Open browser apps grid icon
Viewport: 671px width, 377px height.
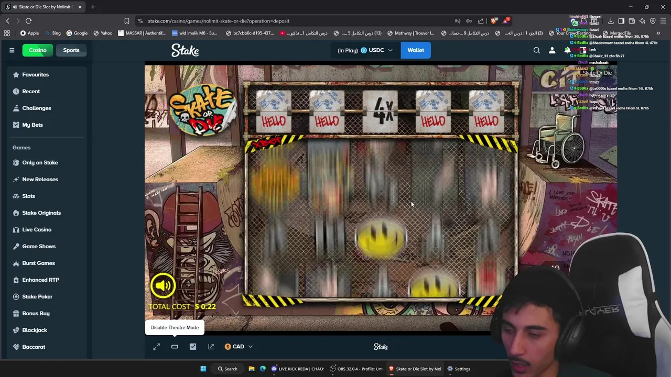[7, 33]
